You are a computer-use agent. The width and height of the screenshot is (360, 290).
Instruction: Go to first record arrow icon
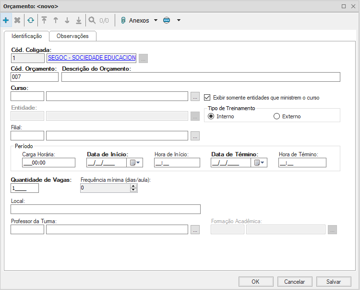[x=44, y=20]
